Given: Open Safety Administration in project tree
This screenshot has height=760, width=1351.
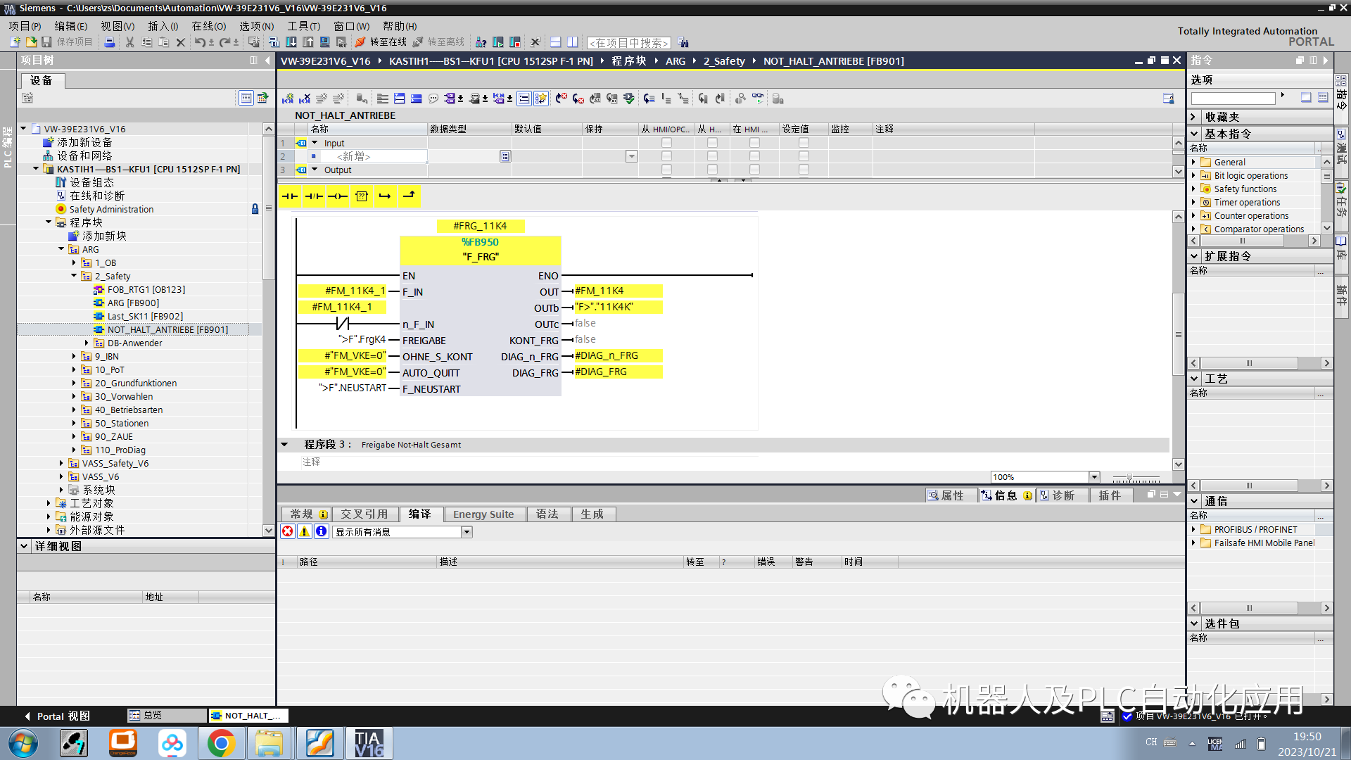Looking at the screenshot, I should coord(111,209).
